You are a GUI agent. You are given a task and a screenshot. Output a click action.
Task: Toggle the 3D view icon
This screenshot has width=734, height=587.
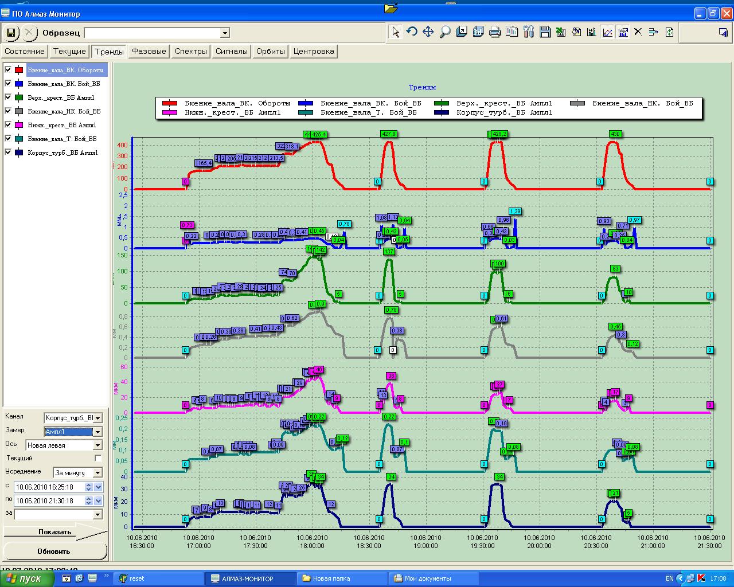click(x=478, y=32)
